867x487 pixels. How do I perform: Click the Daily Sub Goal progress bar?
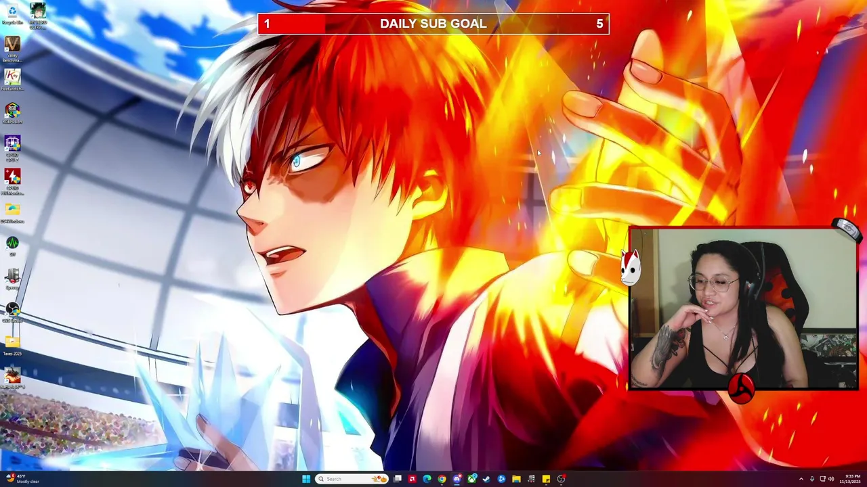pyautogui.click(x=433, y=24)
